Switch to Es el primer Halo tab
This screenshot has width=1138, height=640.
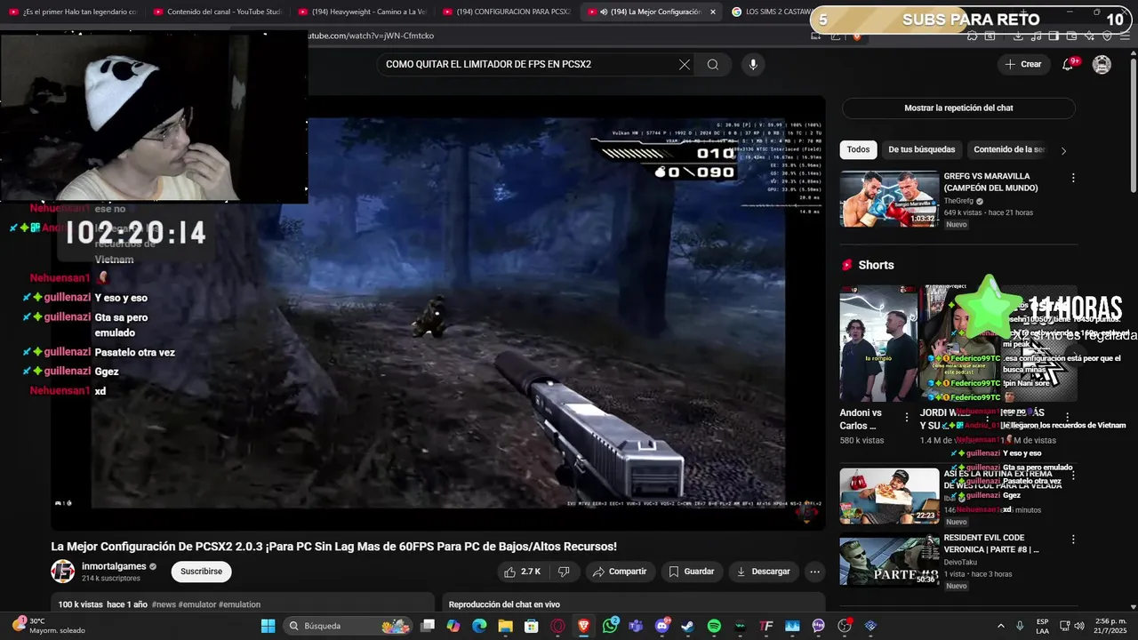click(73, 12)
